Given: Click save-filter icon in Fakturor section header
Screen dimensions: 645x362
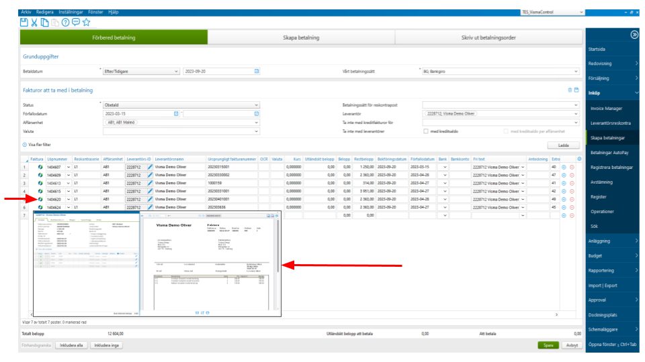Looking at the screenshot, I should pos(576,90).
